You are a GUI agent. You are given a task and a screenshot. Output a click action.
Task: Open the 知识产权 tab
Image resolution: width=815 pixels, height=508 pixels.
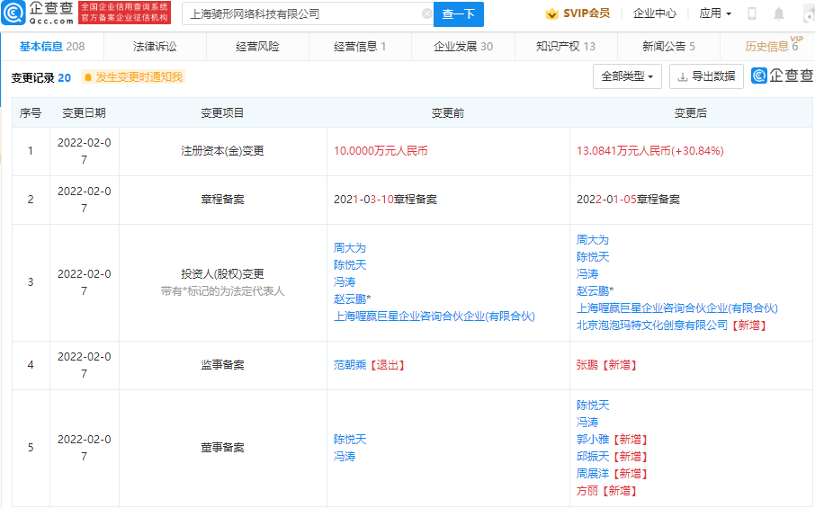tap(566, 46)
